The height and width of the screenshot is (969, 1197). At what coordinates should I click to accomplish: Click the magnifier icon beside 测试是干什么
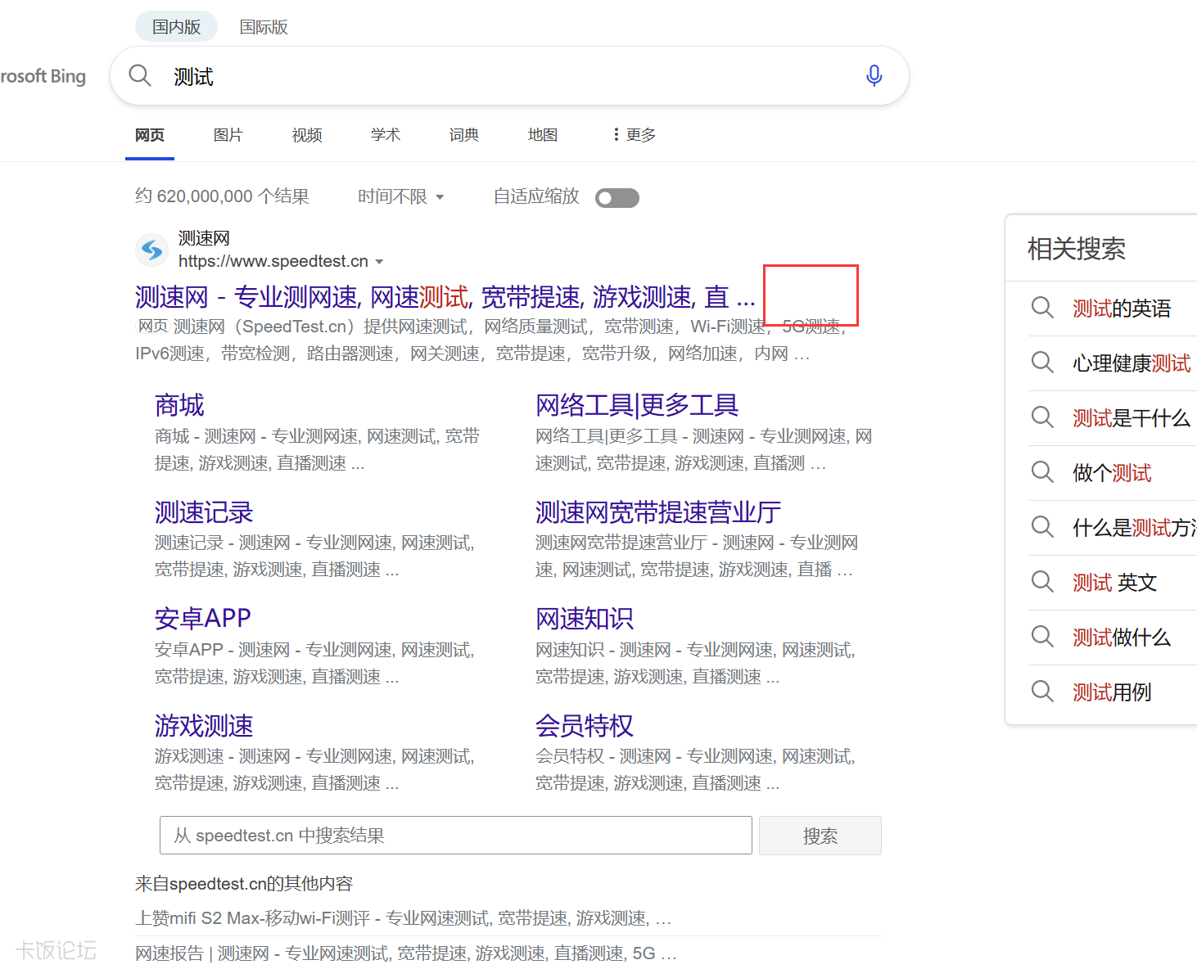(1042, 417)
